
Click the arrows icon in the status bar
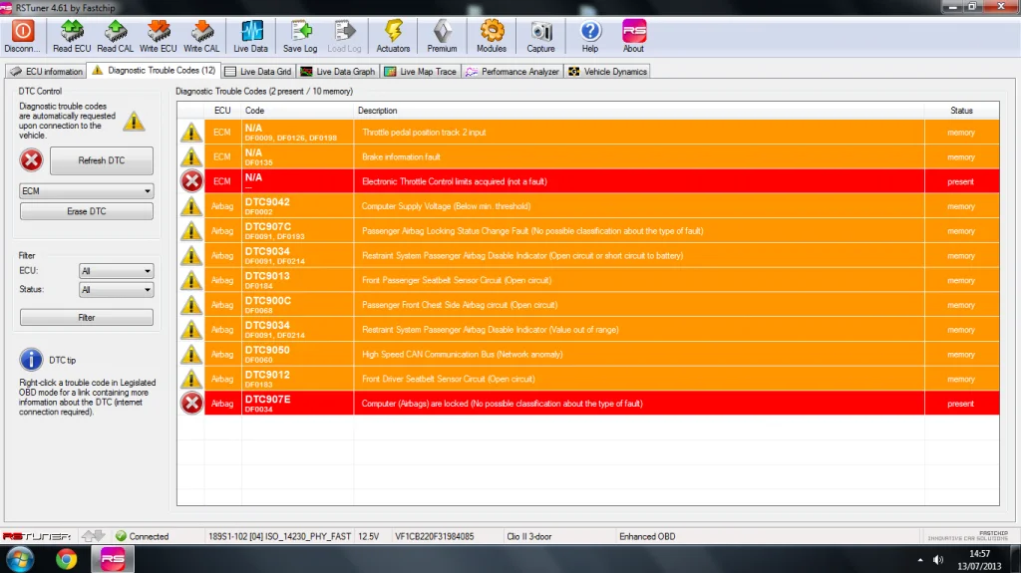93,536
